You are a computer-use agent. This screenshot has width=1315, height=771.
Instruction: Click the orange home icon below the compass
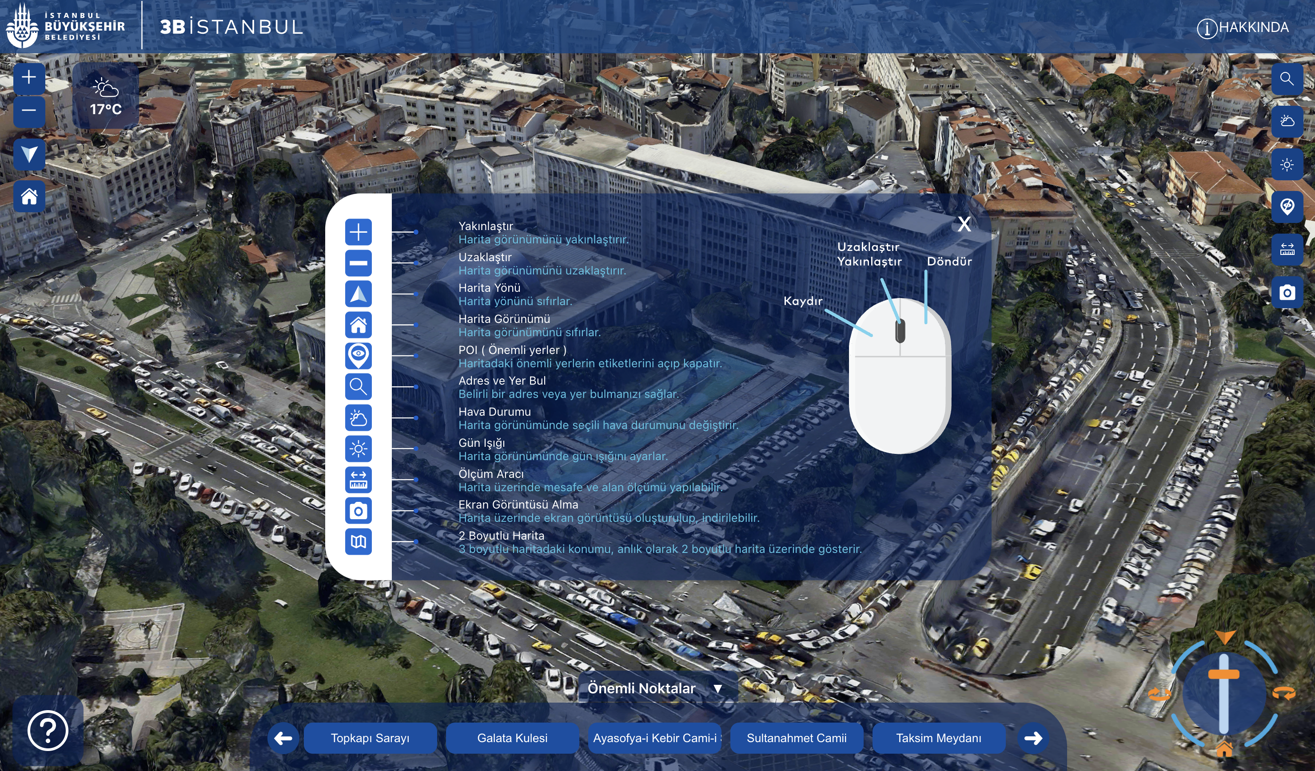(x=1224, y=749)
